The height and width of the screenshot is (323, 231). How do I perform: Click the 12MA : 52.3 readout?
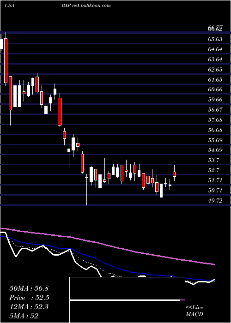(29, 307)
